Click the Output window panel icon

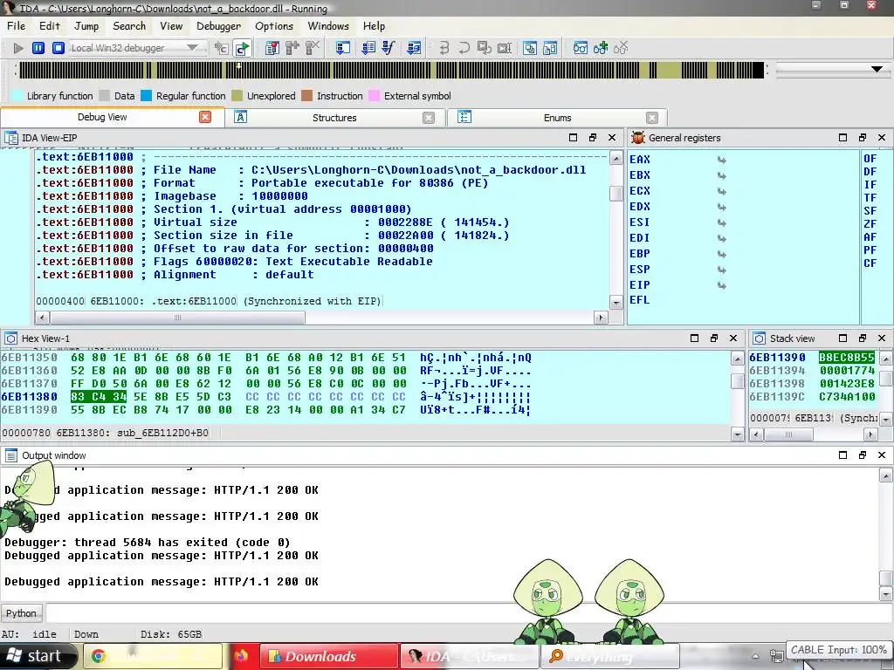(10, 455)
